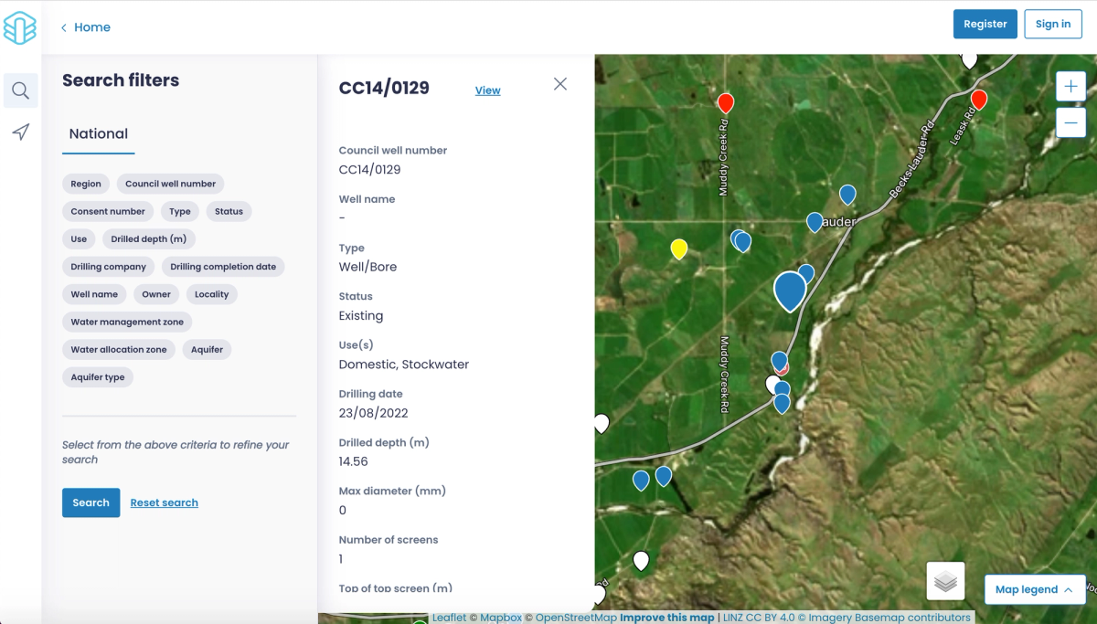This screenshot has width=1097, height=624.
Task: Add the Water allocation zone filter
Action: pos(119,349)
